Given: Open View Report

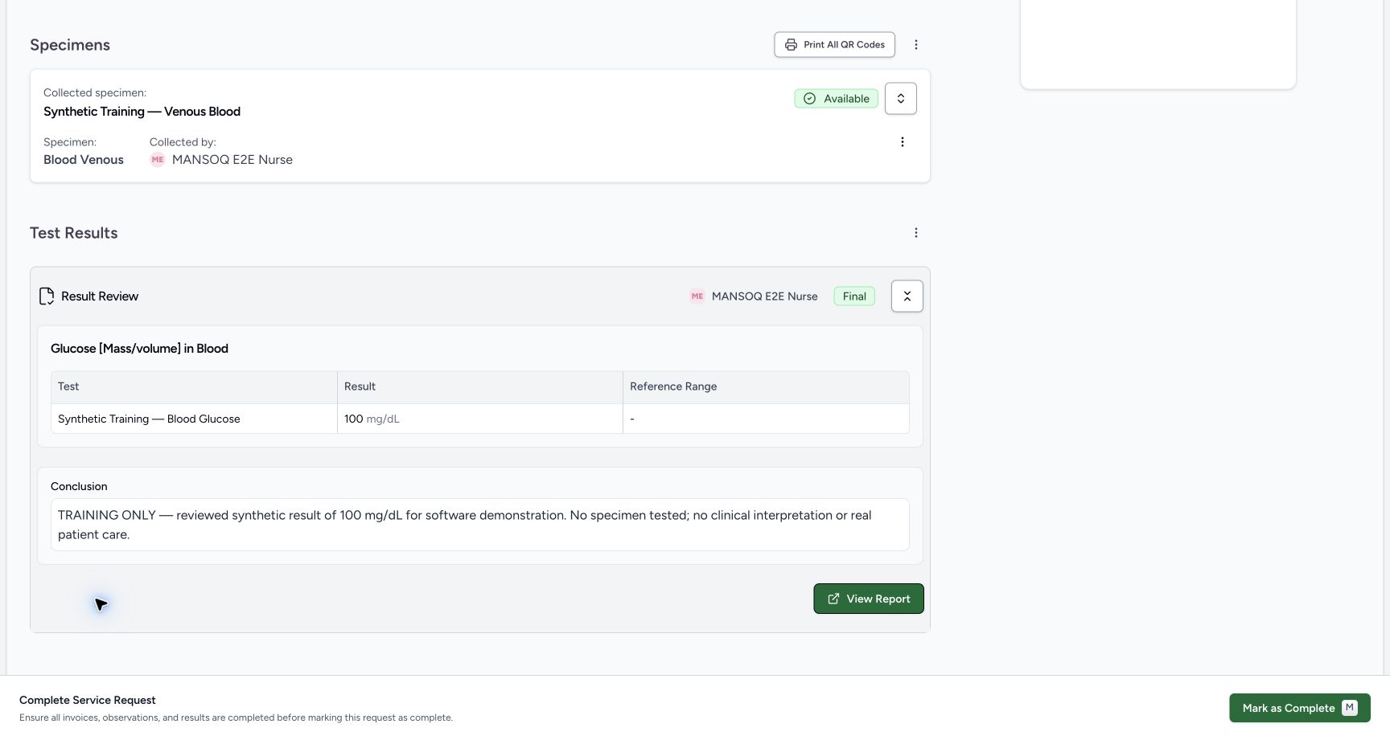Looking at the screenshot, I should click(868, 599).
